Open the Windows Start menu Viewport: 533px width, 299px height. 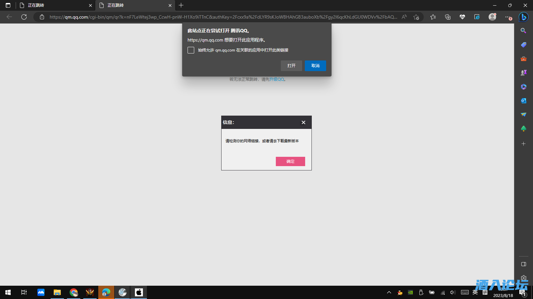(x=8, y=292)
